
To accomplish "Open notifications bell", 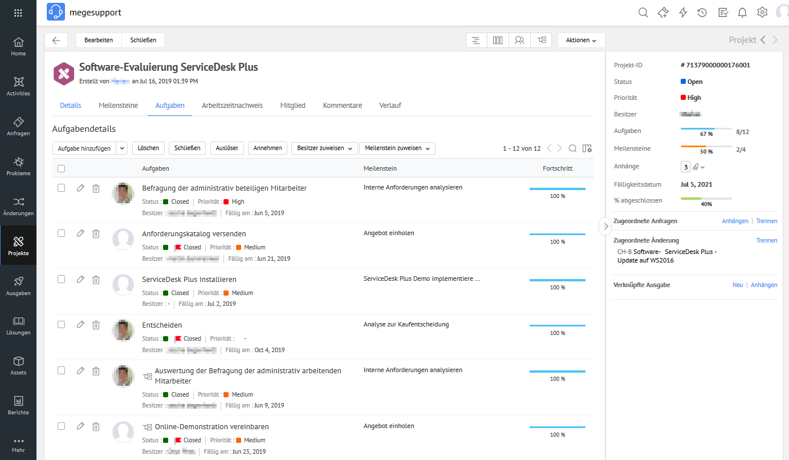I will 742,13.
